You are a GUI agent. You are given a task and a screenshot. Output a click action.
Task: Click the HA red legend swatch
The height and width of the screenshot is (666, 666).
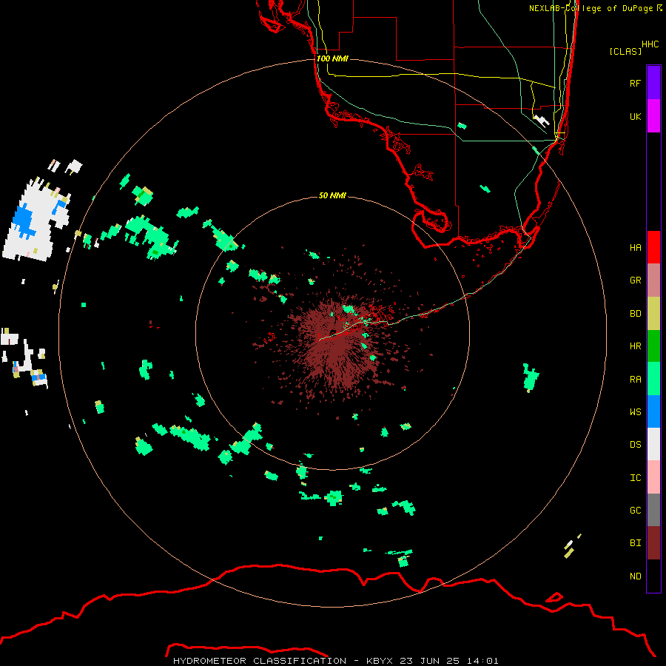[x=653, y=247]
